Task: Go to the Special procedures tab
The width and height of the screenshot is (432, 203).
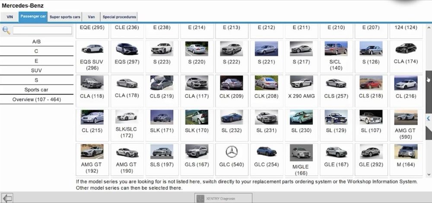Action: pos(119,17)
